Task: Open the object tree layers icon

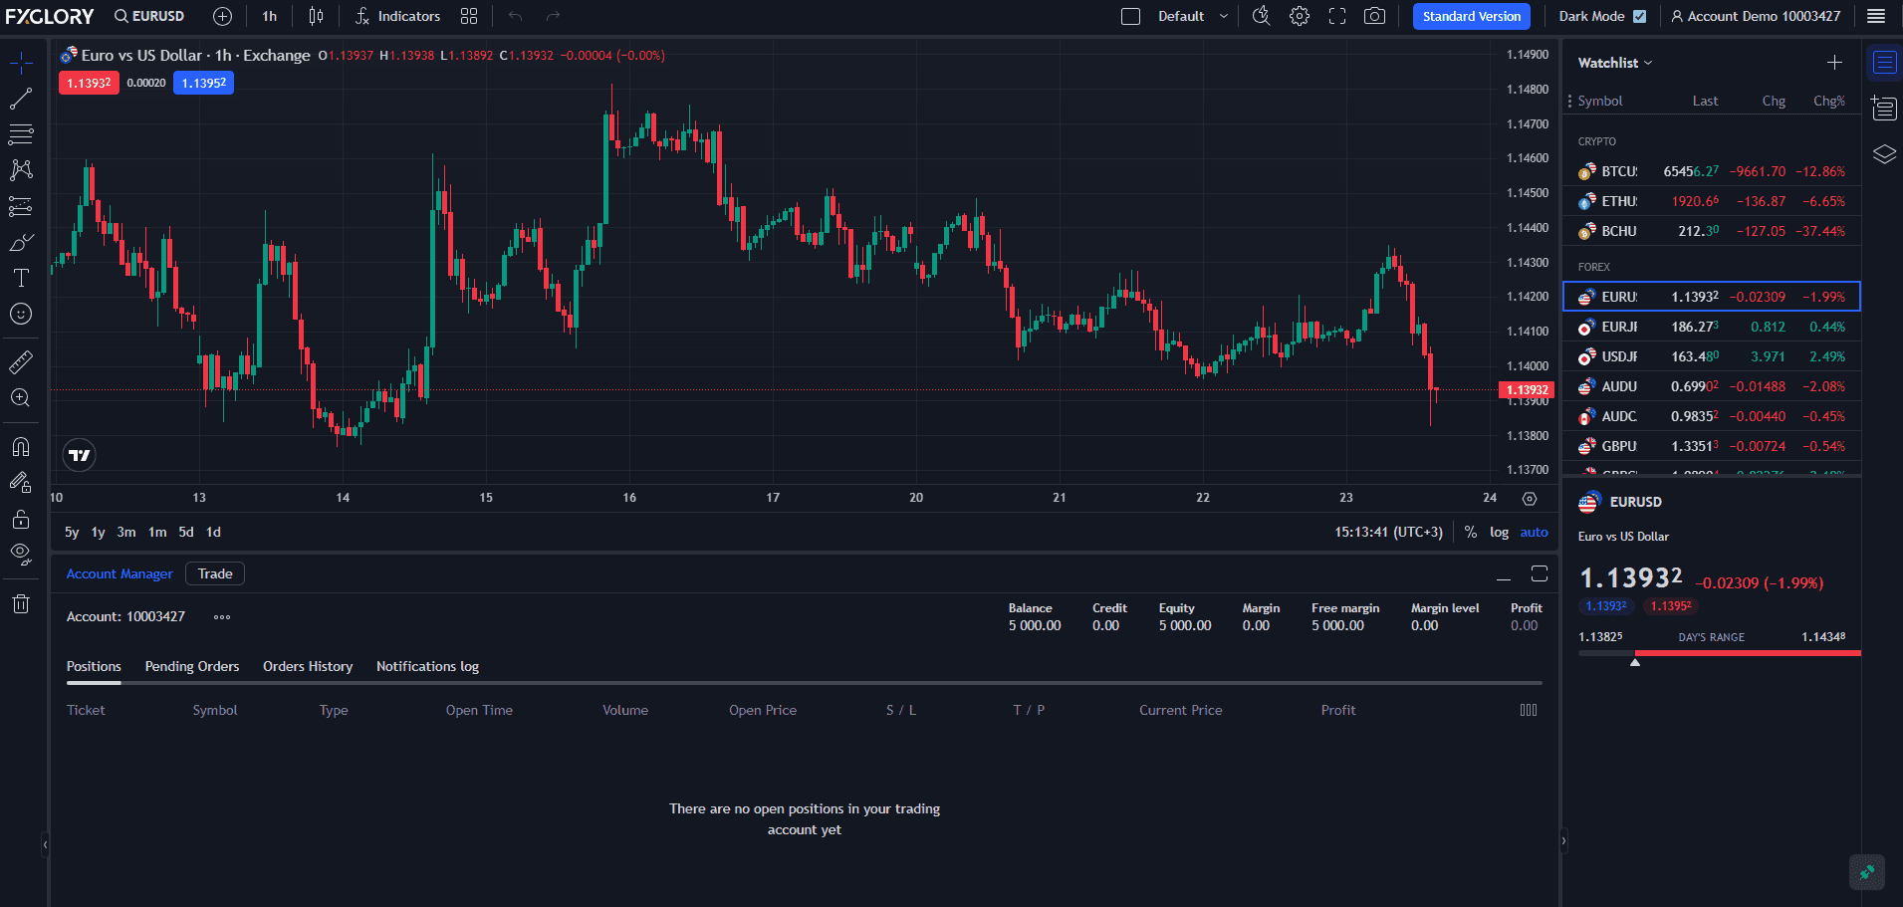Action: coord(1884,154)
